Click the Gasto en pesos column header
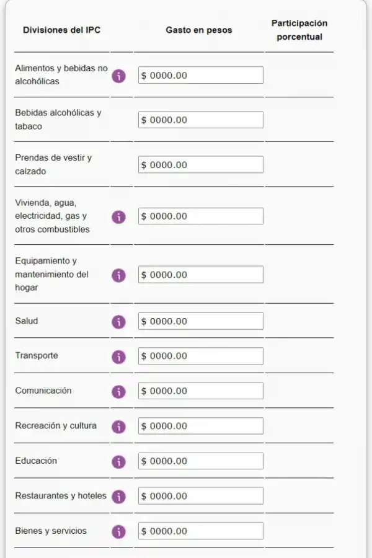The image size is (372, 558). [x=200, y=29]
